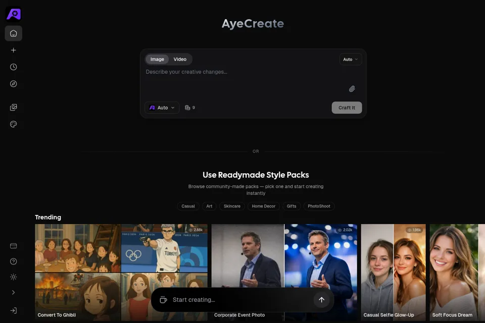The width and height of the screenshot is (485, 323).
Task: Select the Casual category chip
Action: click(188, 206)
